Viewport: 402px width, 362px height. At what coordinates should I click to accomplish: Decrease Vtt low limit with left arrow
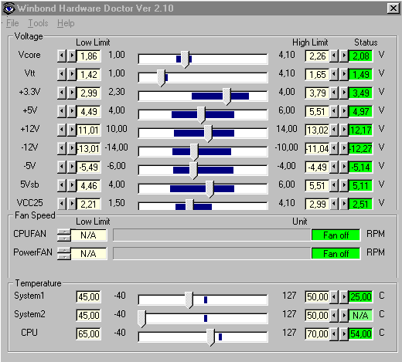[62, 74]
